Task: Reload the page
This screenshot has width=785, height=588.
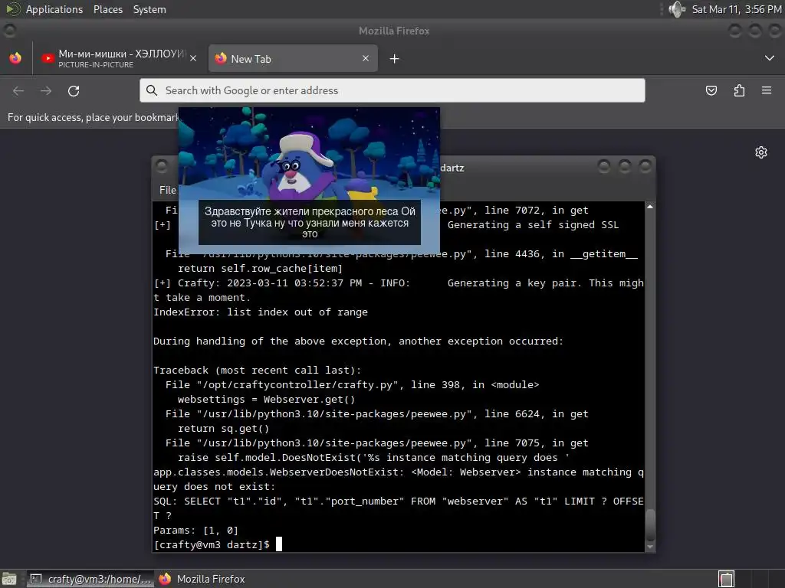Action: click(74, 90)
